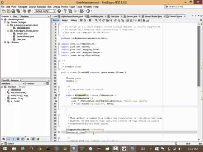Click the Save All toolbar icon

18,11
